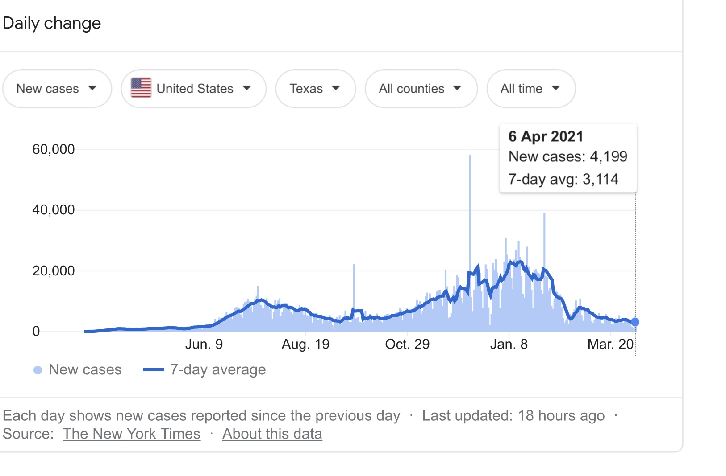Click the arrow beside Texas
The image size is (726, 476).
coord(336,88)
